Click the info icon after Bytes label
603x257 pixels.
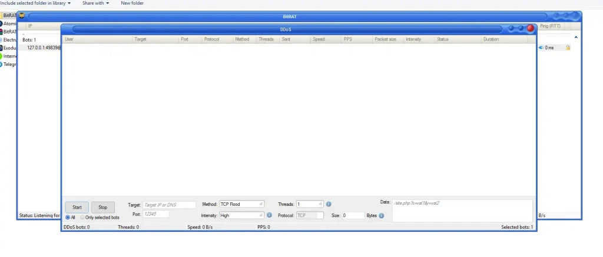[x=382, y=216]
